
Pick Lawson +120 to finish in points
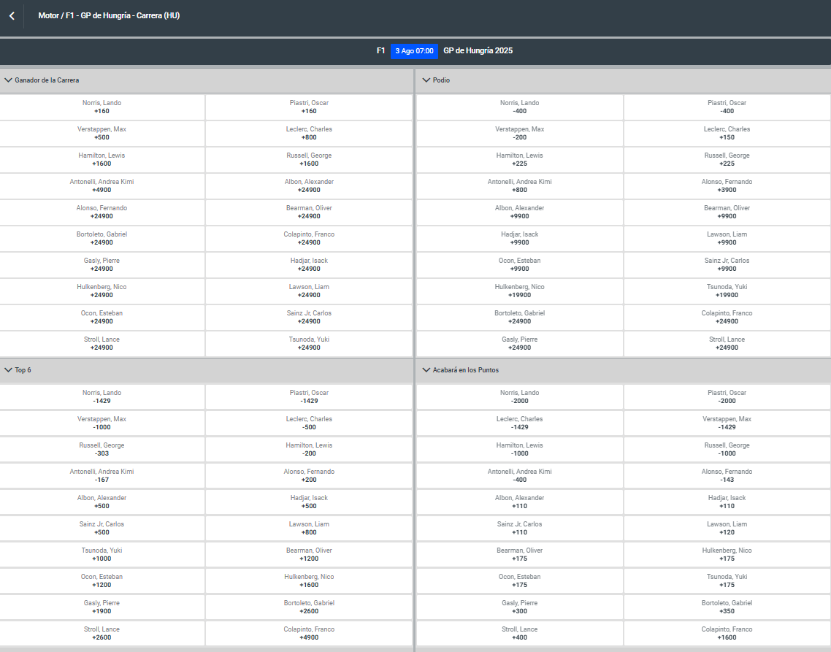(727, 529)
